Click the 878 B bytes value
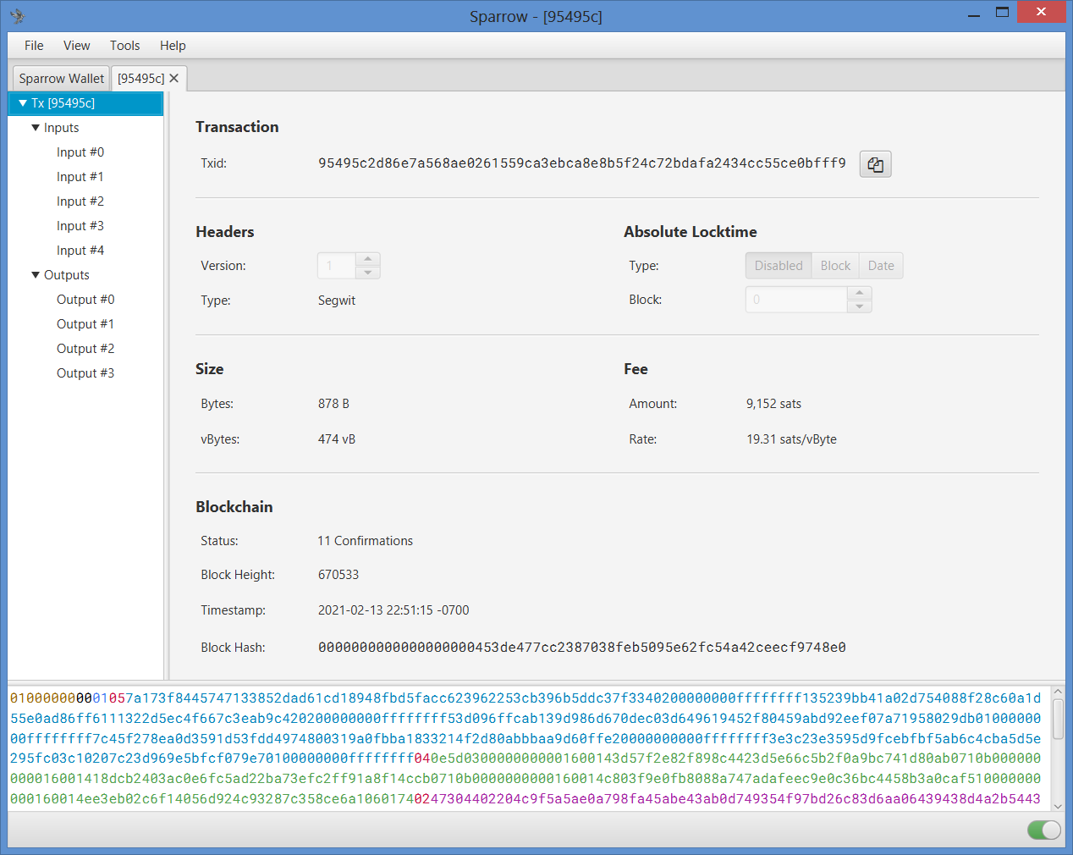This screenshot has width=1073, height=855. coord(333,404)
